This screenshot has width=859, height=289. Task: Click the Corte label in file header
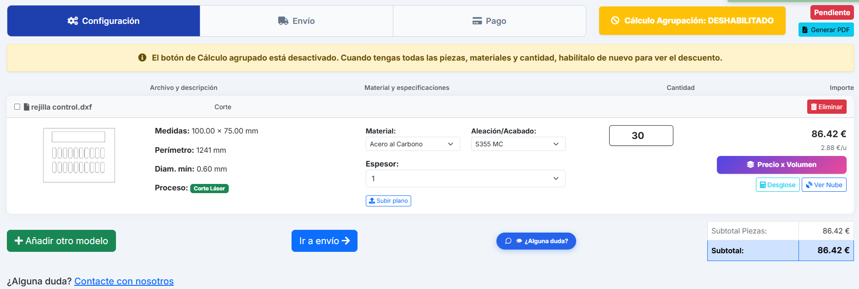tap(223, 107)
